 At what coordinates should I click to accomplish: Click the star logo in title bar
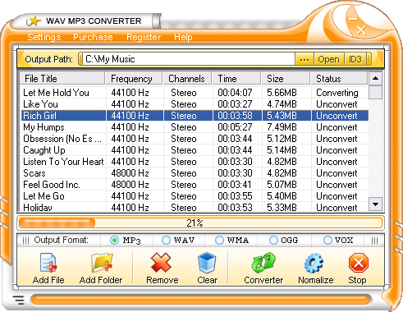[x=34, y=21]
